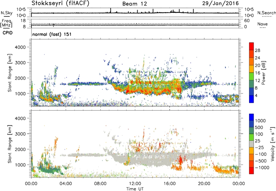276x191 pixels.
Task: Click the dotted line sample under N.Search
Action: pos(267,16)
